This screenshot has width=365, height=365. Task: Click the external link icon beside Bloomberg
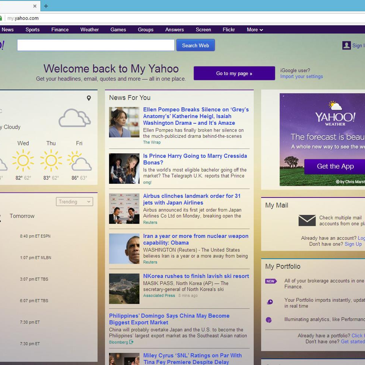click(x=131, y=342)
